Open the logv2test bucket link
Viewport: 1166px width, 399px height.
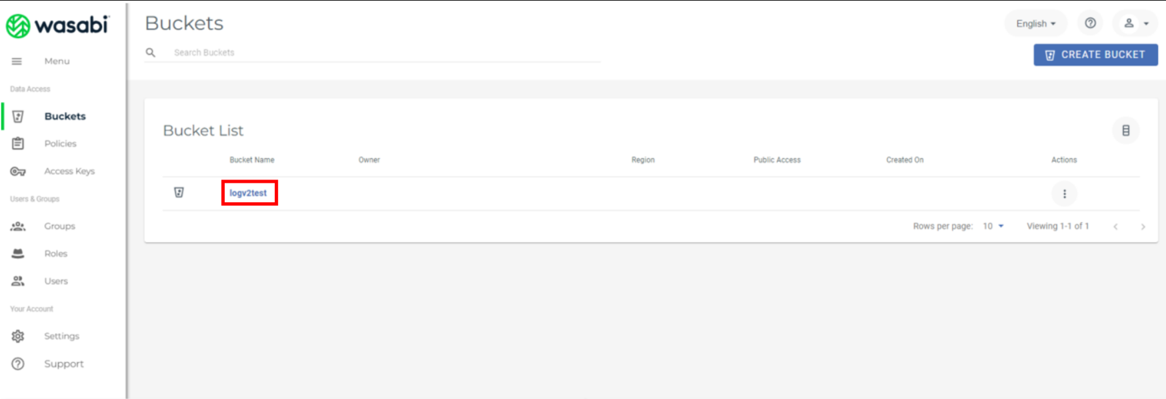[248, 193]
